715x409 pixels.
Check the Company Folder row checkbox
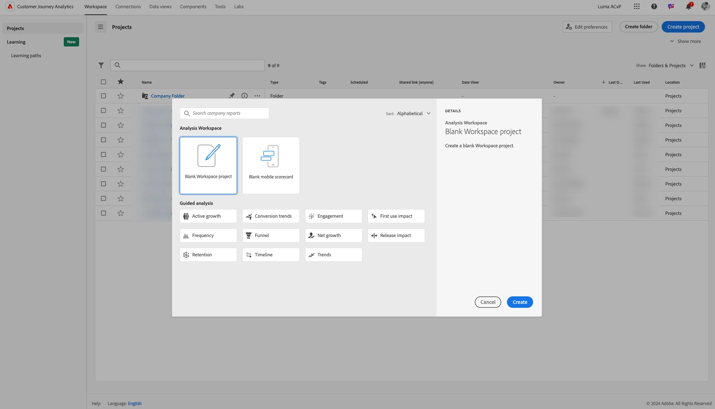point(103,96)
